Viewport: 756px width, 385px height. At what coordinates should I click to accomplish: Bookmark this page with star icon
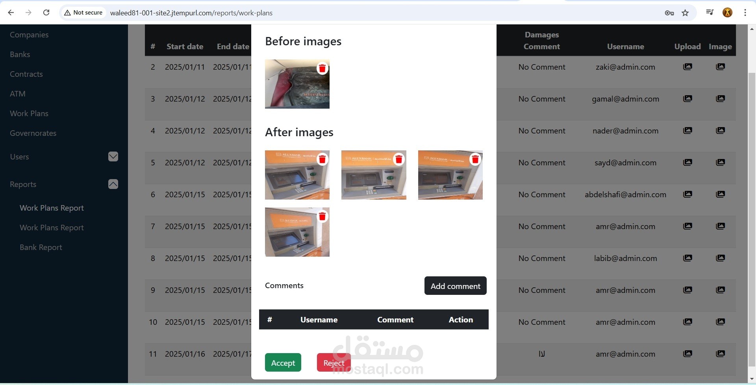pos(685,13)
